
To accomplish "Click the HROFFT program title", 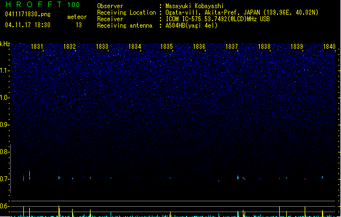I will point(34,4).
